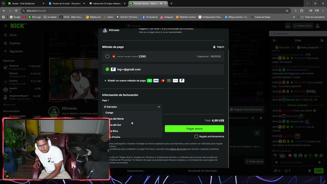
Task: Click the green Pagar ahora button
Action: 194,129
